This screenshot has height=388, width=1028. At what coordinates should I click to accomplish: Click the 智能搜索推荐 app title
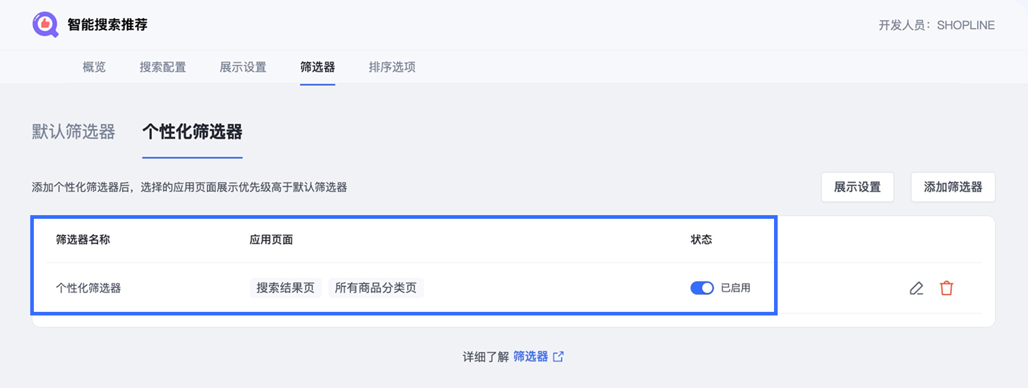108,25
